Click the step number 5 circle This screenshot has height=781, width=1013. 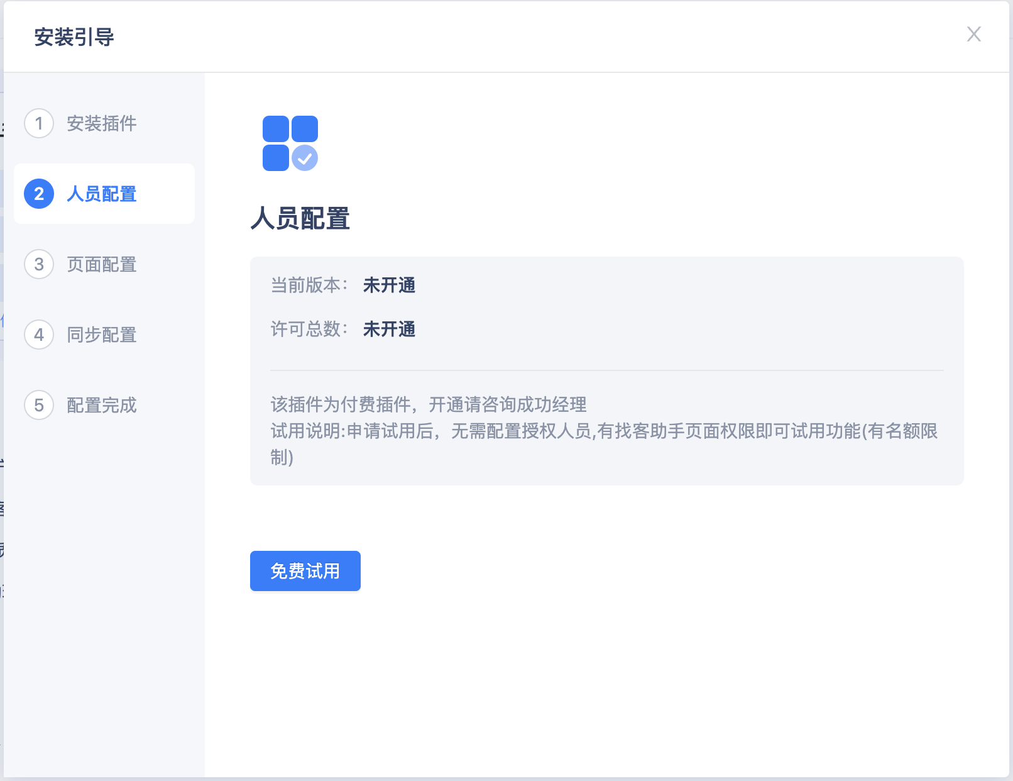tap(39, 405)
